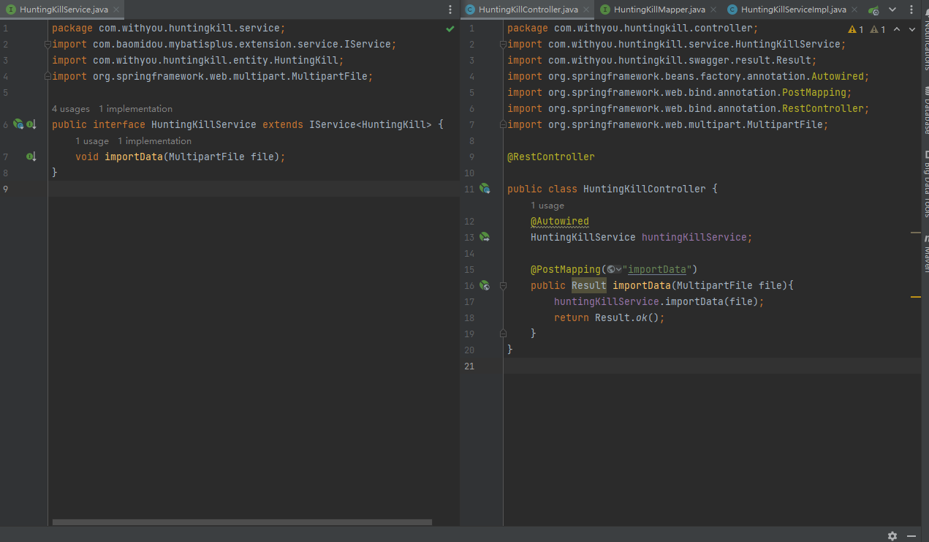
Task: Click huntingKillService.importData(file) call
Action: pyautogui.click(x=659, y=301)
